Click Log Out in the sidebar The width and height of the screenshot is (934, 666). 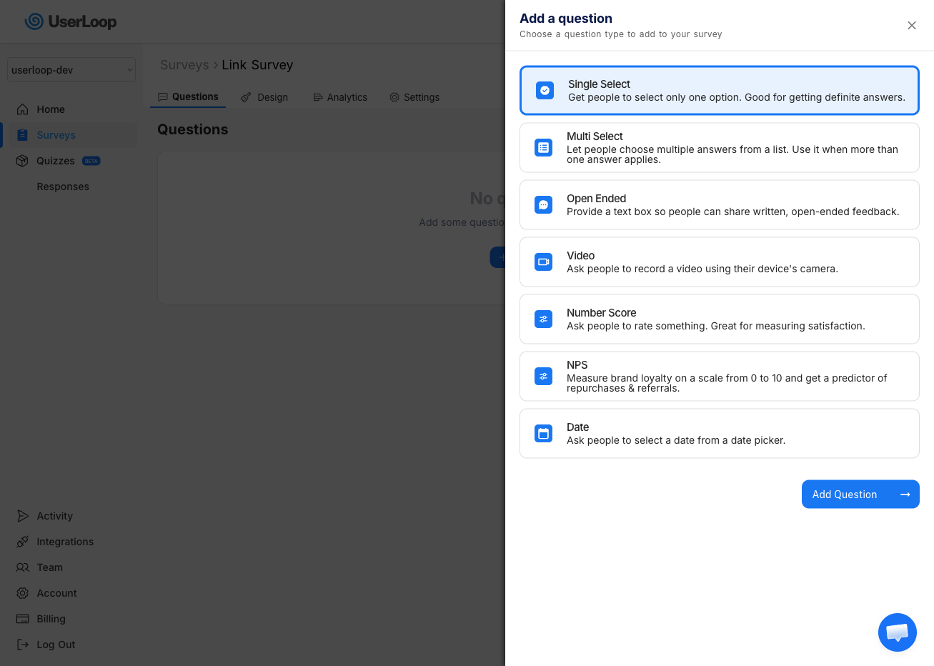click(56, 645)
